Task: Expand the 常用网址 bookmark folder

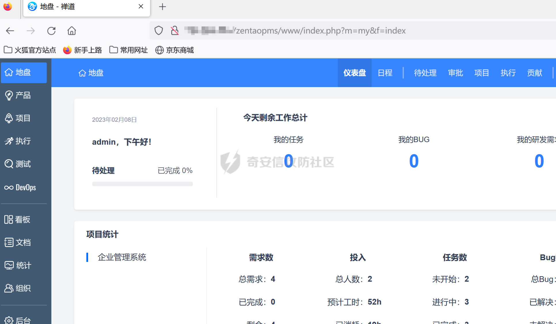Action: (x=128, y=50)
